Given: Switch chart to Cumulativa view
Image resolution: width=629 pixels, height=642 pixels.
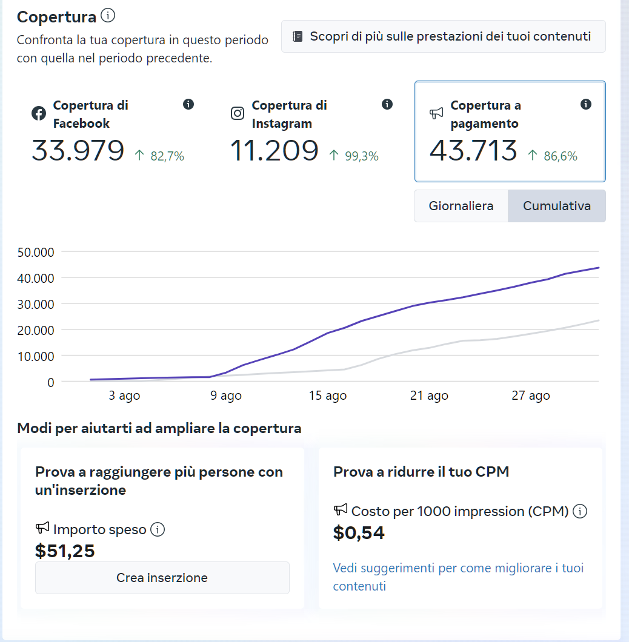Looking at the screenshot, I should 556,206.
